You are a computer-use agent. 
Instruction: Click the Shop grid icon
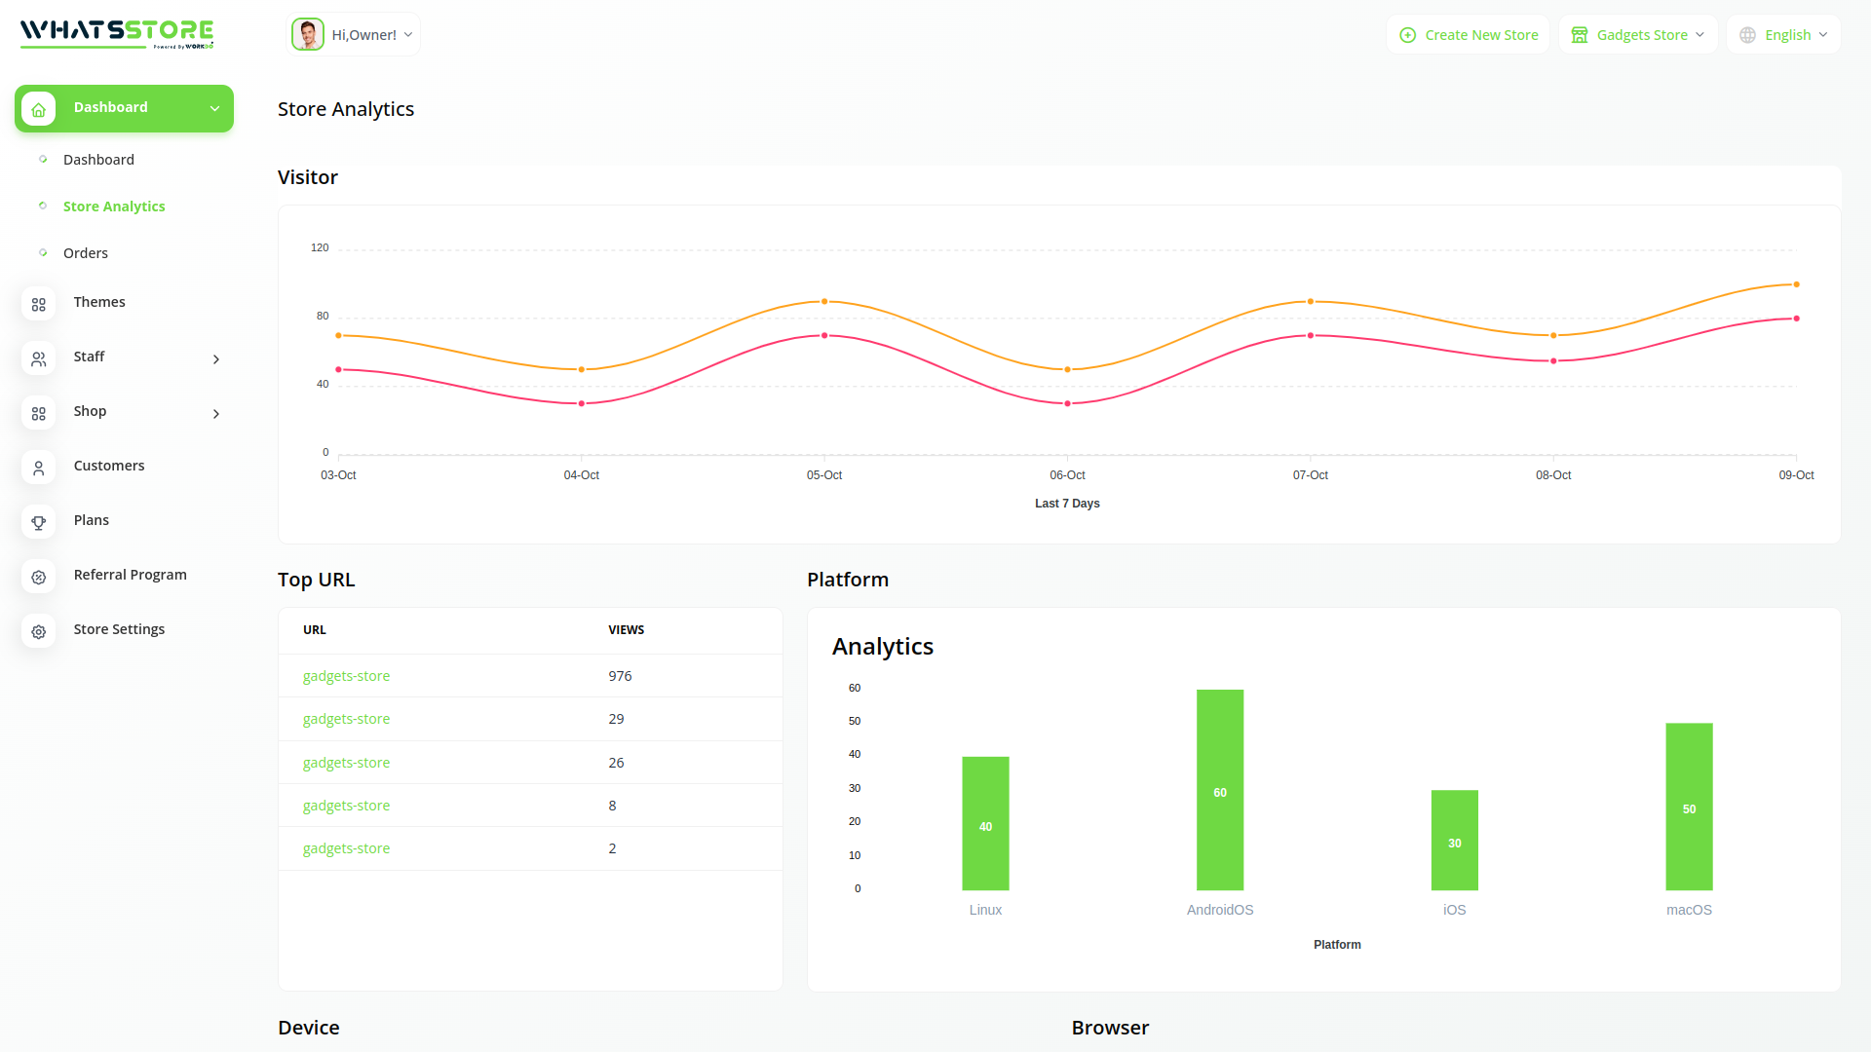point(39,413)
